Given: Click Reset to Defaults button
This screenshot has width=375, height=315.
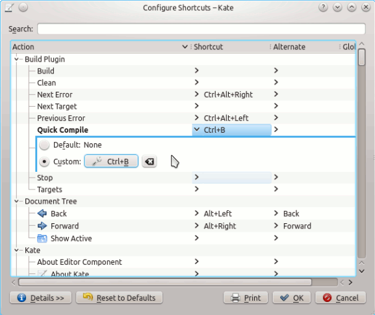Looking at the screenshot, I should (x=120, y=297).
